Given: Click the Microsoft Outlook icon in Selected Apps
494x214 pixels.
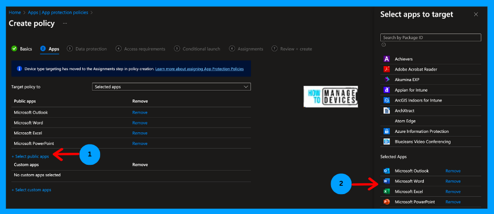Looking at the screenshot, I should [387, 171].
